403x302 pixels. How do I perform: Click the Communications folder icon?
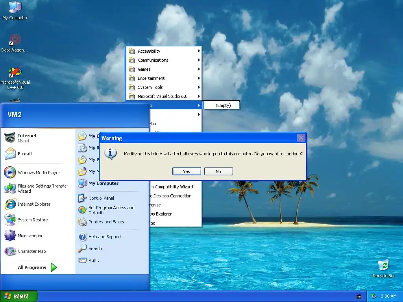tap(132, 60)
